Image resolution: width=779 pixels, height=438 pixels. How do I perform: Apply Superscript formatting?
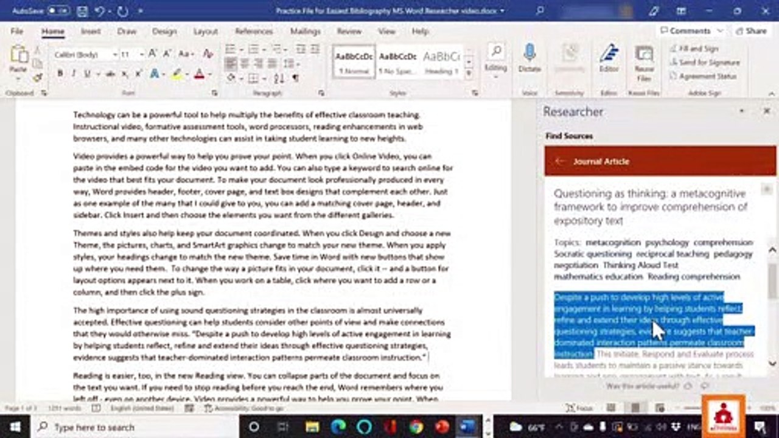(x=138, y=74)
